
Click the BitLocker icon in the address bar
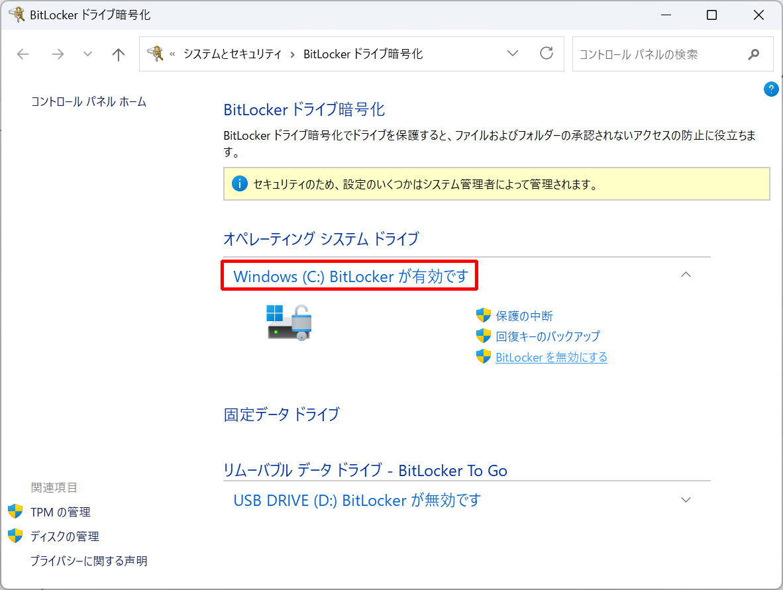pos(155,54)
